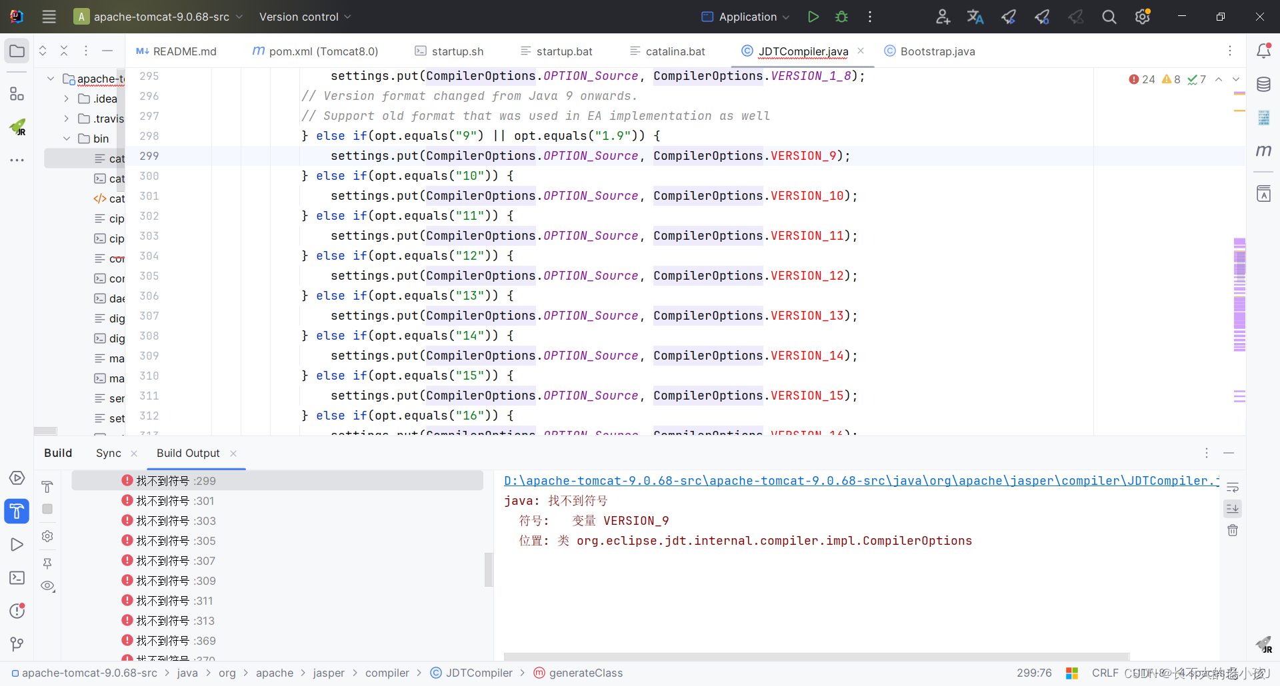This screenshot has width=1280, height=686.
Task: Run the Application configuration
Action: click(x=813, y=17)
